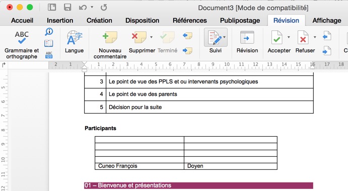Undo the last action

pos(83,8)
